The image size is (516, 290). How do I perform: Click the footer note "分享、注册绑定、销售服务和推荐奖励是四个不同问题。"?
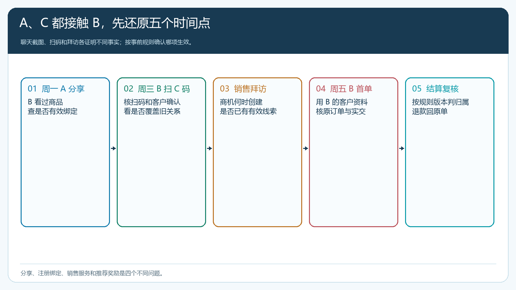(x=93, y=273)
